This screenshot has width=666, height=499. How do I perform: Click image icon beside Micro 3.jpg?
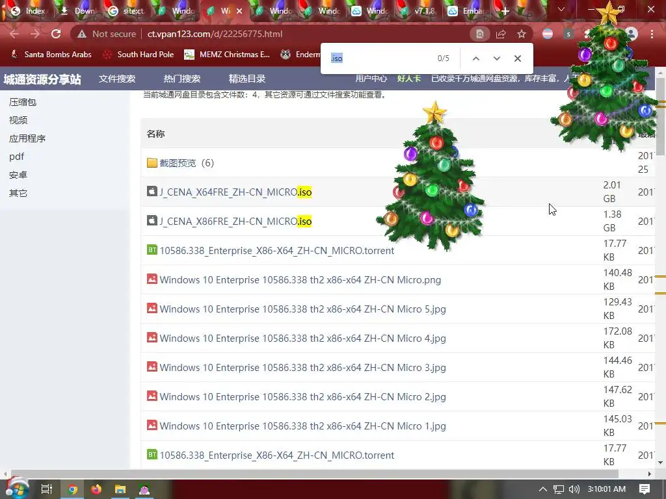152,366
